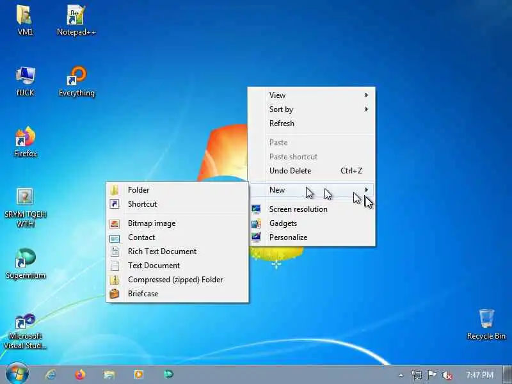Open the Sort by context menu entry
This screenshot has height=384, width=512.
pyautogui.click(x=311, y=109)
